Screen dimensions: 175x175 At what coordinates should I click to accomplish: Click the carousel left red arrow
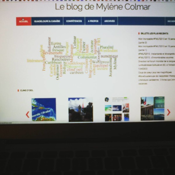click(28, 114)
